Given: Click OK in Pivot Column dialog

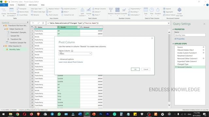Looking at the screenshot, I should click(x=135, y=69).
